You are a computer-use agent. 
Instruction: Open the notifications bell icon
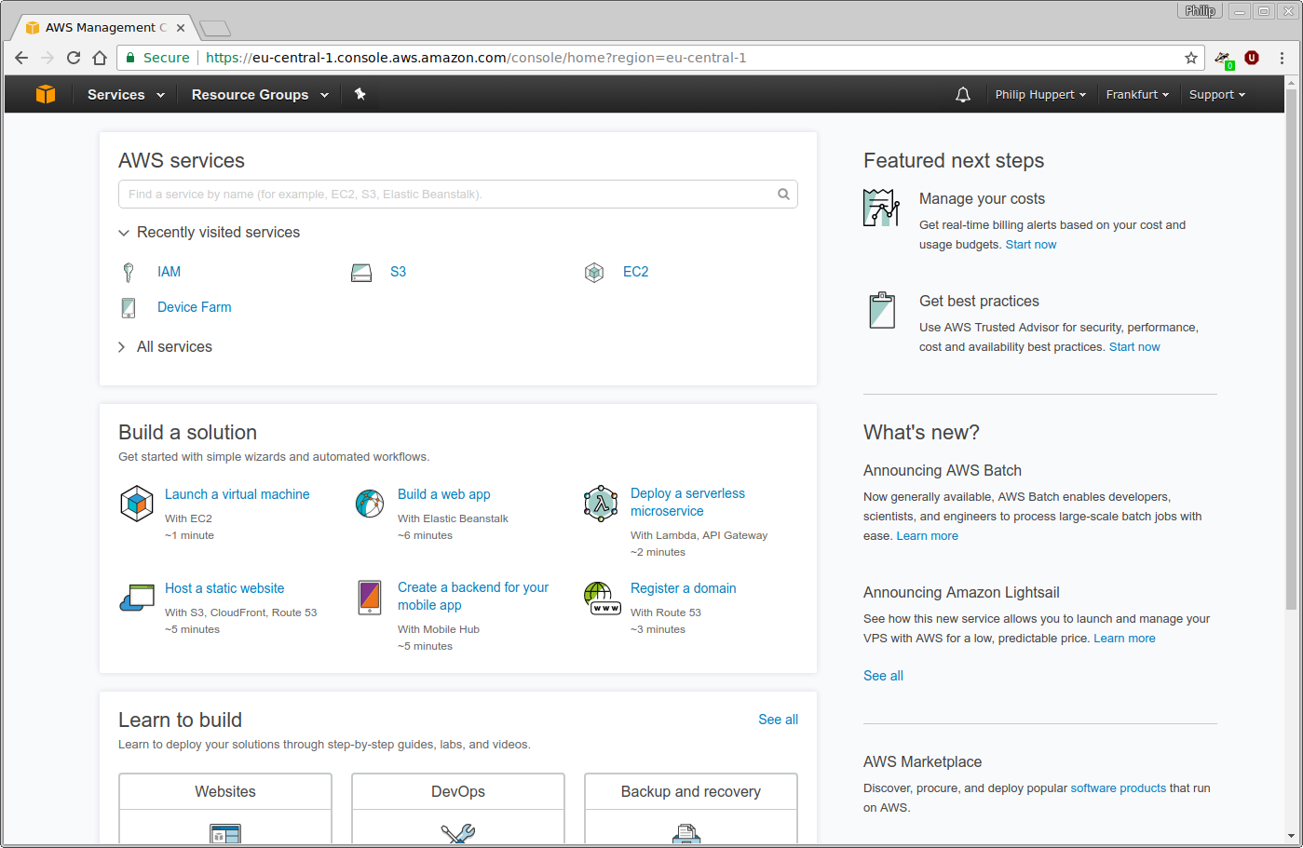point(963,94)
